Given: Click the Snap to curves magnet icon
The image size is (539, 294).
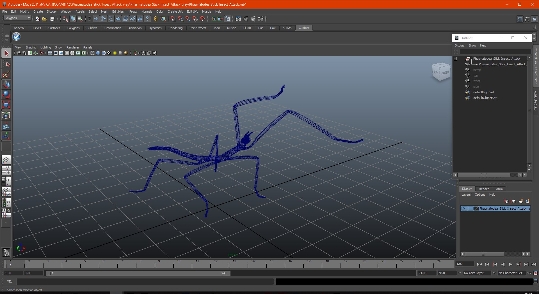Looking at the screenshot, I should 181,19.
